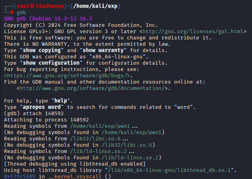This screenshot has height=179, width=252.
Task: Click the "Thread debugging using libthread_db enabled" line
Action: [75, 164]
